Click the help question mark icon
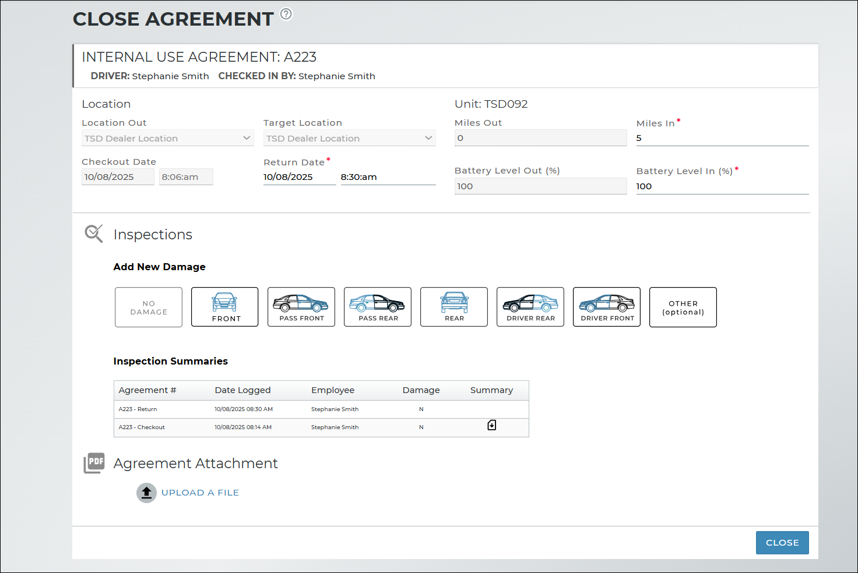 coord(286,14)
